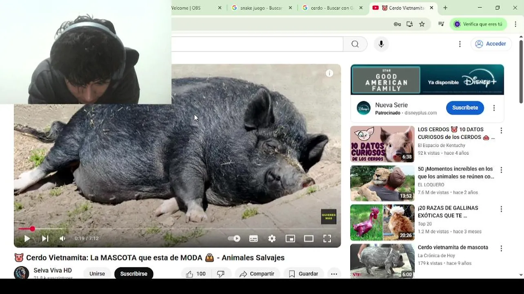This screenshot has width=524, height=294.
Task: Click La Crónica de Hoy channel
Action: [436, 256]
